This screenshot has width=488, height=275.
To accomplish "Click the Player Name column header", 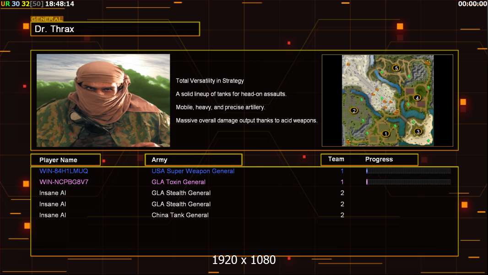I will coord(65,160).
